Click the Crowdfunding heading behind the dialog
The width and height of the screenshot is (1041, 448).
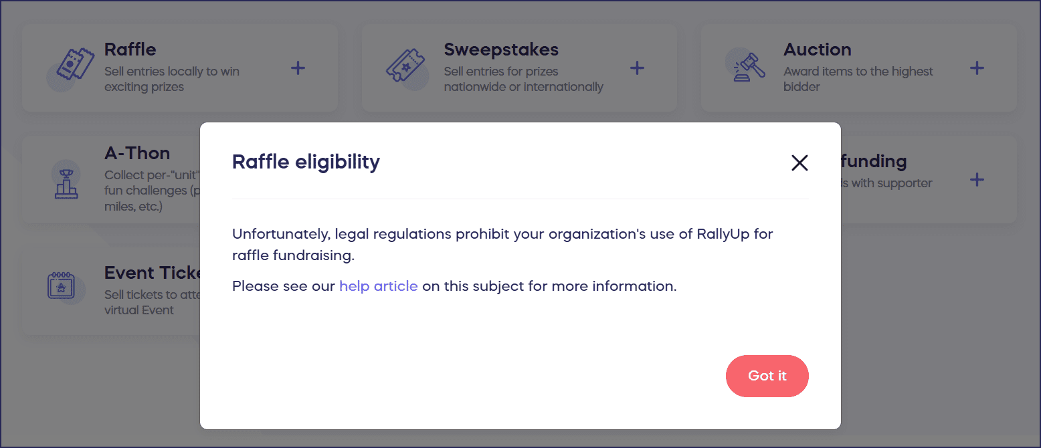tap(874, 161)
